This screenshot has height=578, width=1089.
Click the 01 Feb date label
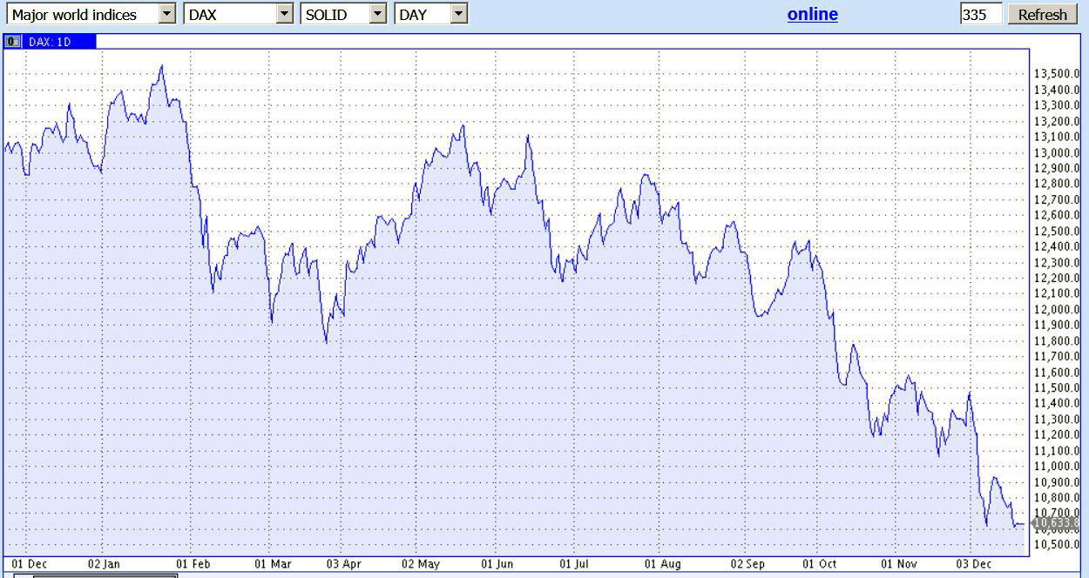click(193, 564)
